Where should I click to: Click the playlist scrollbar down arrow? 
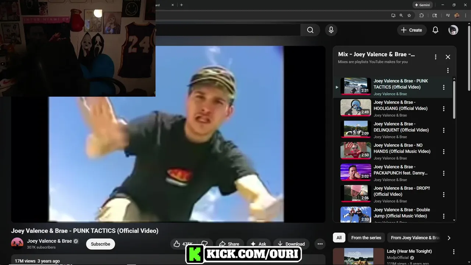click(x=454, y=220)
